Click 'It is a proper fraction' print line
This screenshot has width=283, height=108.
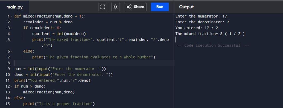click(59, 104)
